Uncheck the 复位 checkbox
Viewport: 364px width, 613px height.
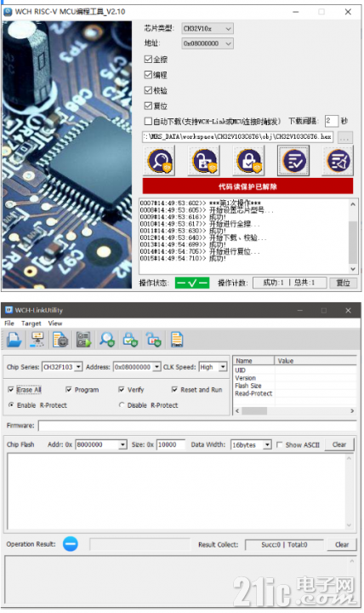[148, 106]
